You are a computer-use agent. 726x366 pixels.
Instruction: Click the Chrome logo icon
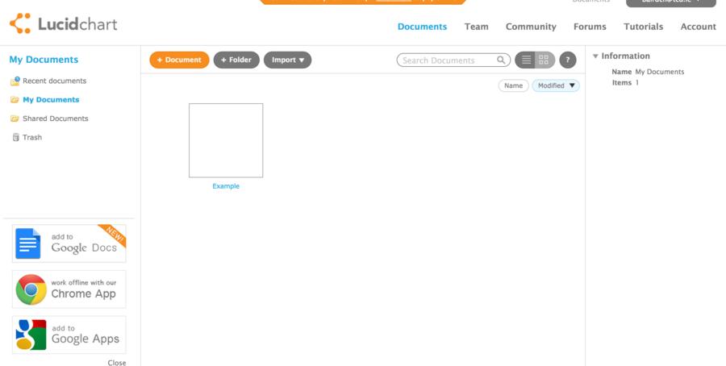(x=31, y=289)
